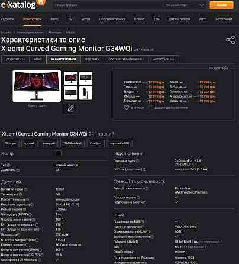Switch to the ВІДГУКИ tab
Image resolution: width=239 pixels, height=264 pixels.
[92, 59]
